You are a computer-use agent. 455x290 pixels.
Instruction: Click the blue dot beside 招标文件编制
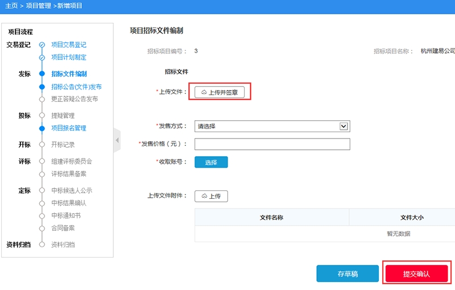(x=42, y=73)
